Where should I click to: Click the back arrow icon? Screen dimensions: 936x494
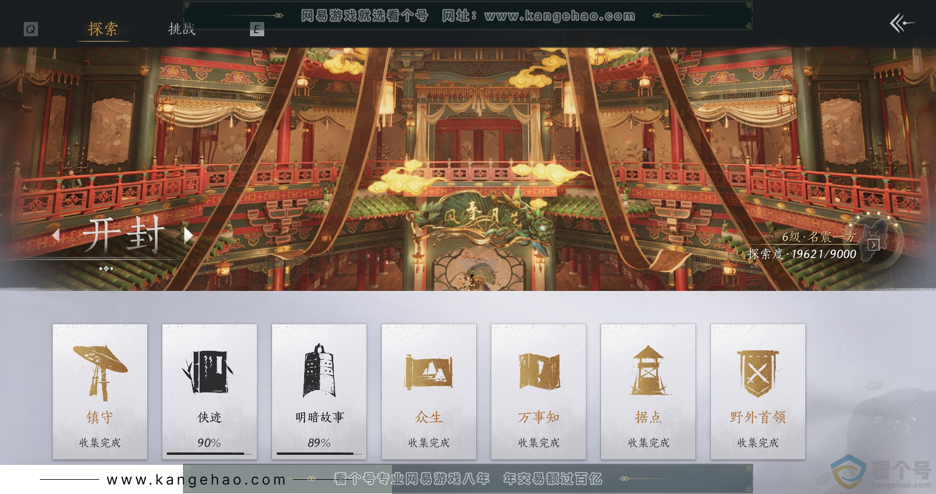902,24
